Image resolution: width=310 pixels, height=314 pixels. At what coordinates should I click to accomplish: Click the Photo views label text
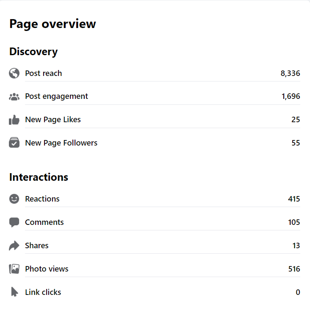47,269
